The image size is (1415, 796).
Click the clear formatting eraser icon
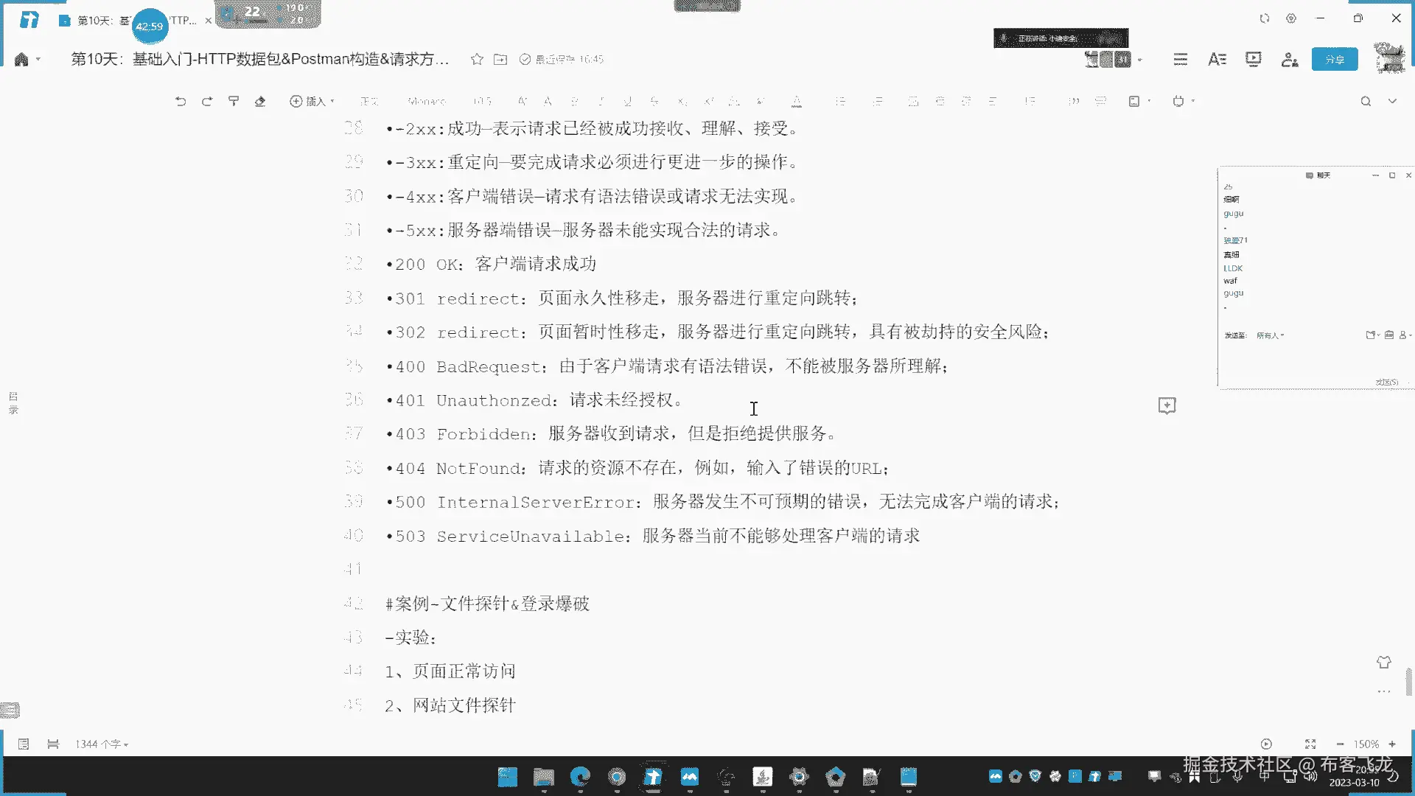(260, 101)
